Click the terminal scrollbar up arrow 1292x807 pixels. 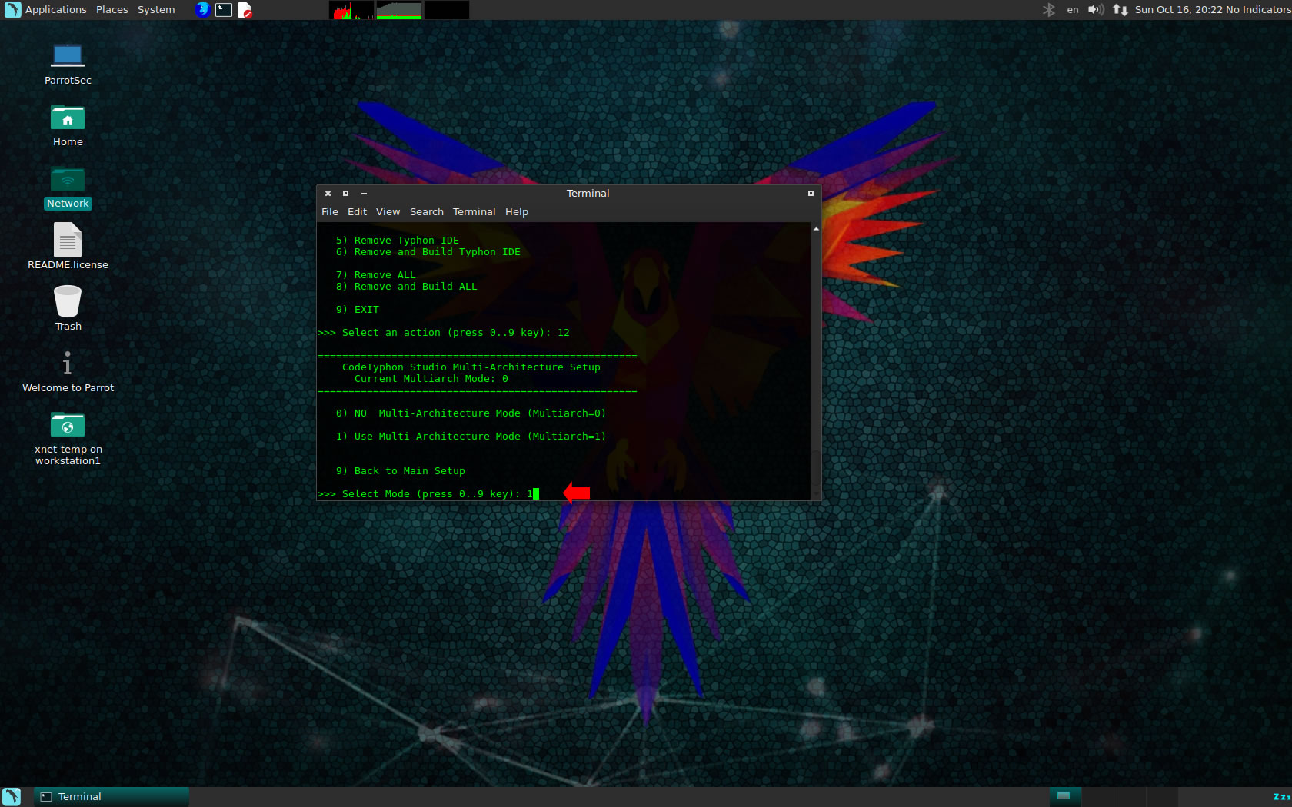(x=816, y=229)
